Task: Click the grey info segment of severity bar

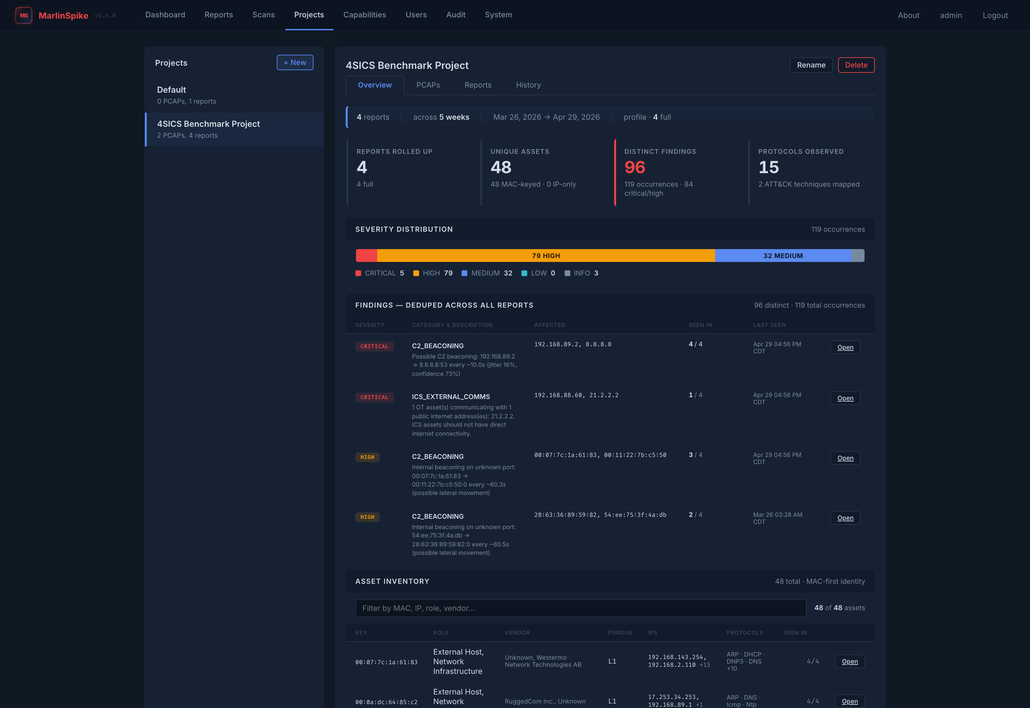Action: (858, 256)
